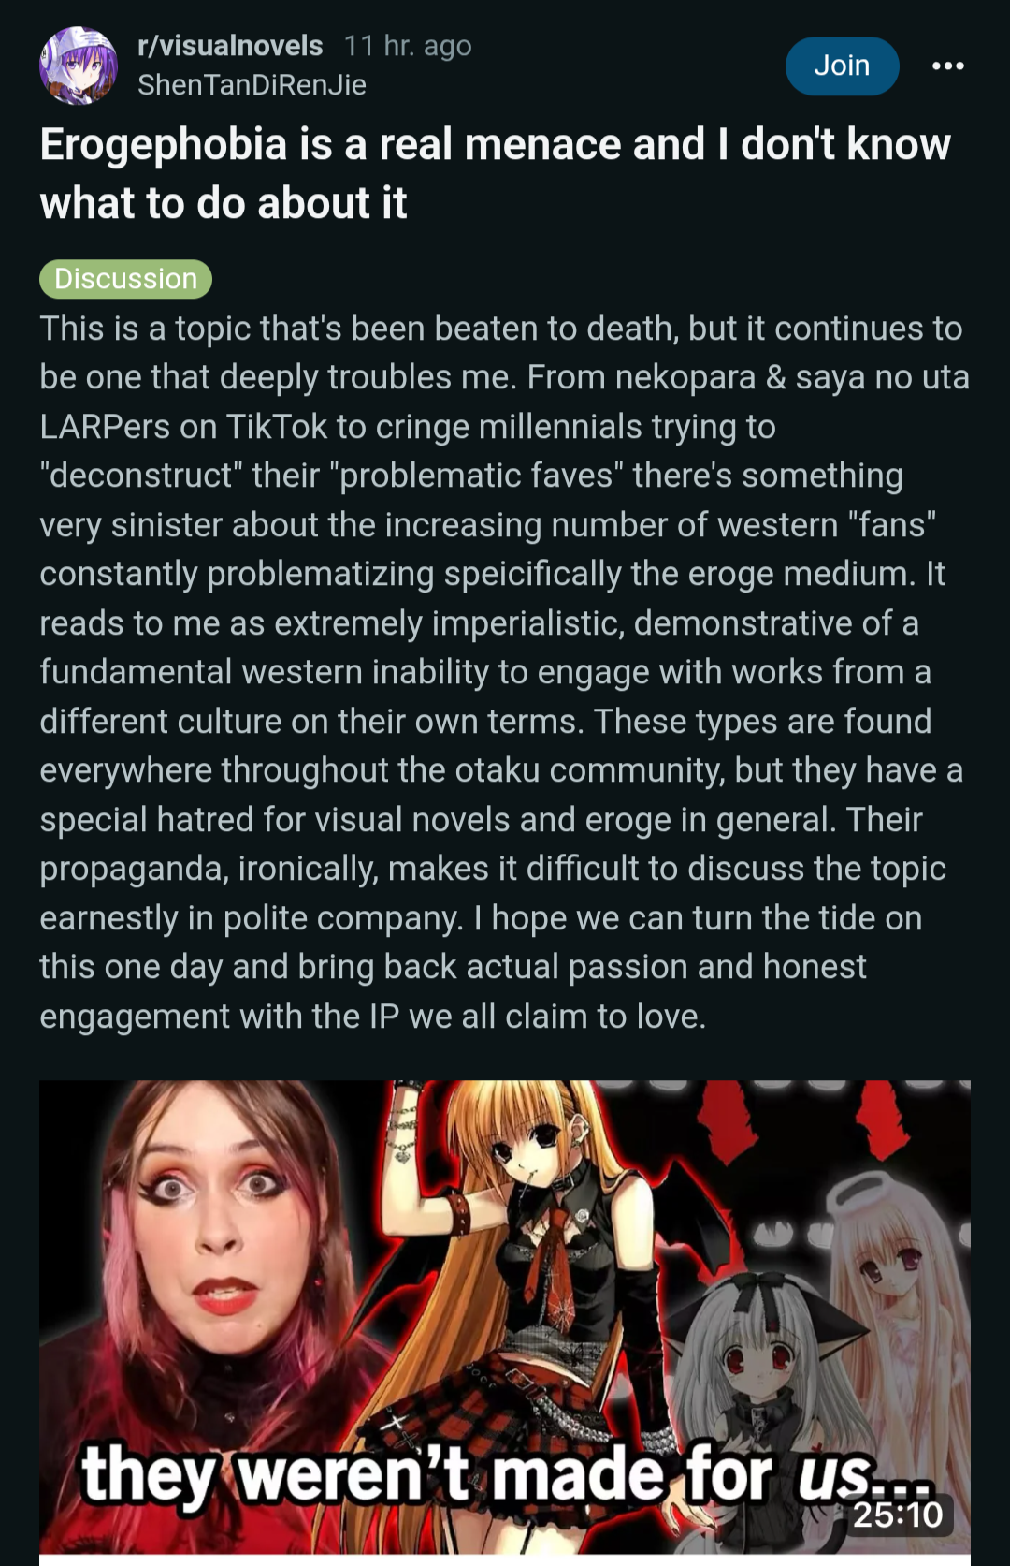Filter by the Discussion flair tag
This screenshot has width=1010, height=1566.
(x=125, y=279)
